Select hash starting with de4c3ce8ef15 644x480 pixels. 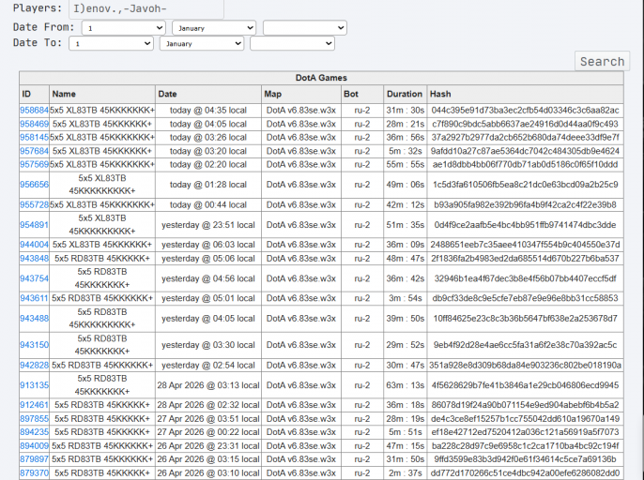[x=526, y=419]
